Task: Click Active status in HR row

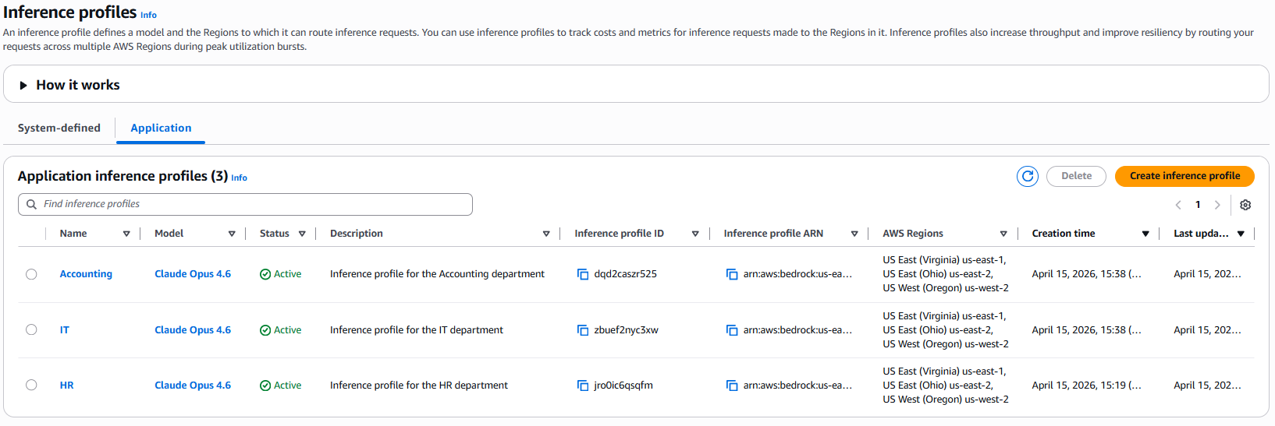Action: tap(281, 386)
